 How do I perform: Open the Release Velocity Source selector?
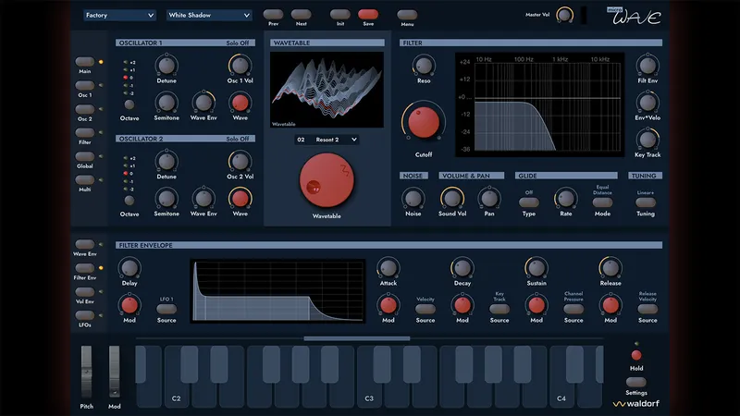pyautogui.click(x=647, y=309)
